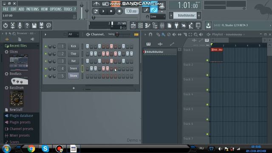The width and height of the screenshot is (272, 153).
Task: Show automation clips in Playlist picker
Action: pos(172,44)
